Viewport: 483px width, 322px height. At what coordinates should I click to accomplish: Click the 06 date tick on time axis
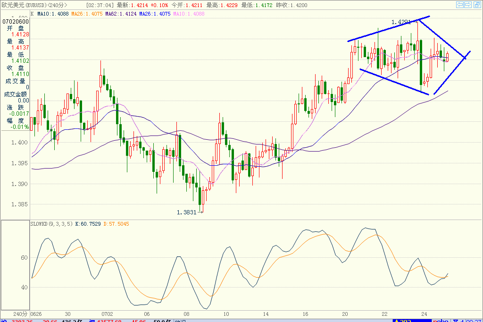click(147, 314)
